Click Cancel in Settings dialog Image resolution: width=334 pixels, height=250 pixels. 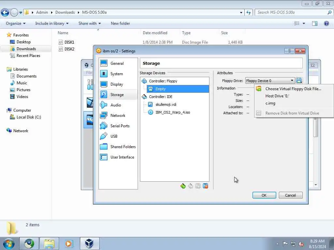(x=291, y=195)
